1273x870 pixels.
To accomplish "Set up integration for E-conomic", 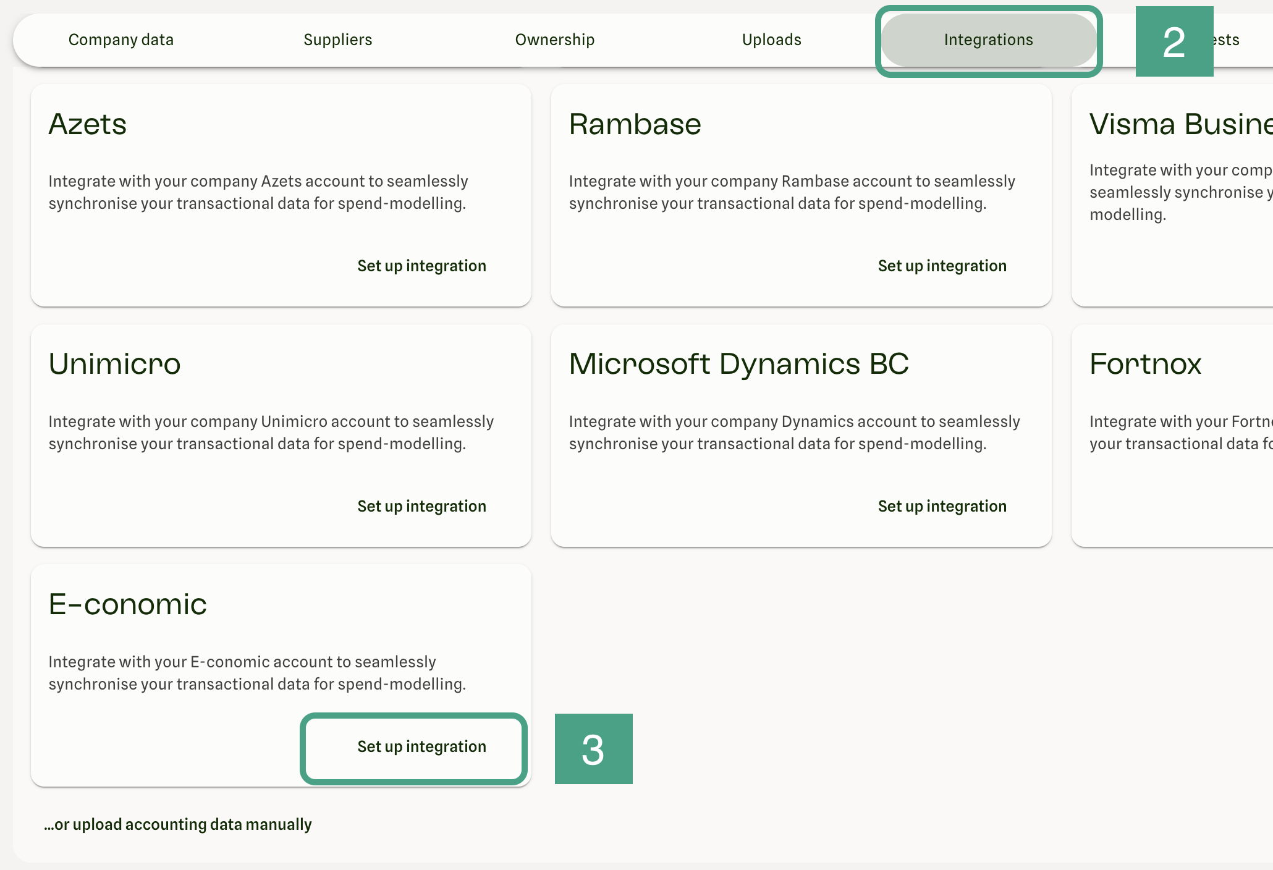I will point(421,746).
